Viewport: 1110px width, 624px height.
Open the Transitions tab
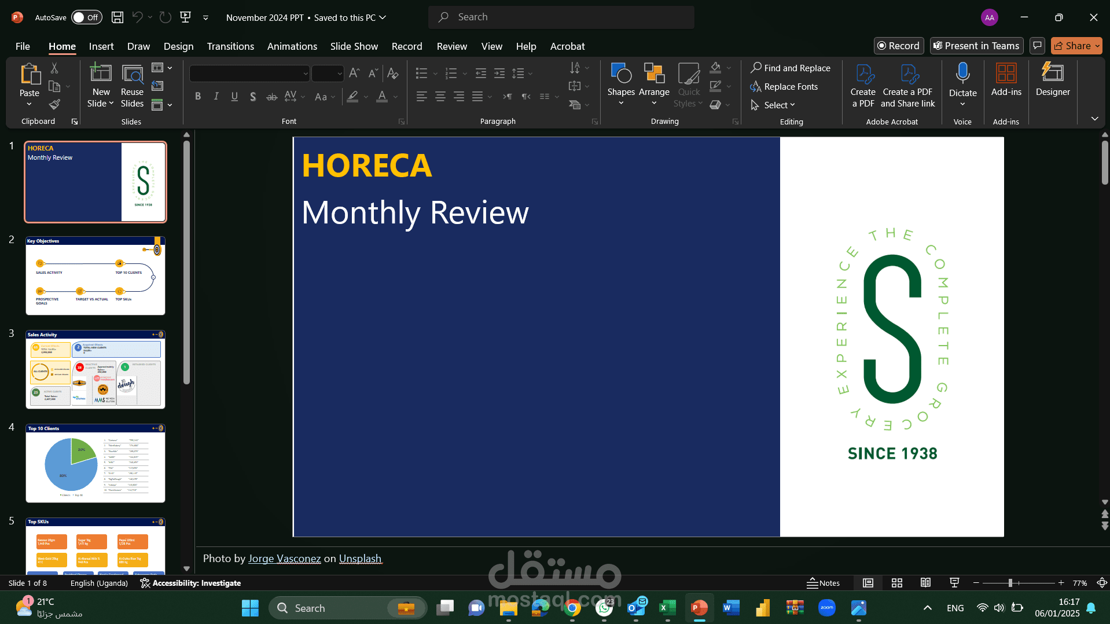point(230,46)
